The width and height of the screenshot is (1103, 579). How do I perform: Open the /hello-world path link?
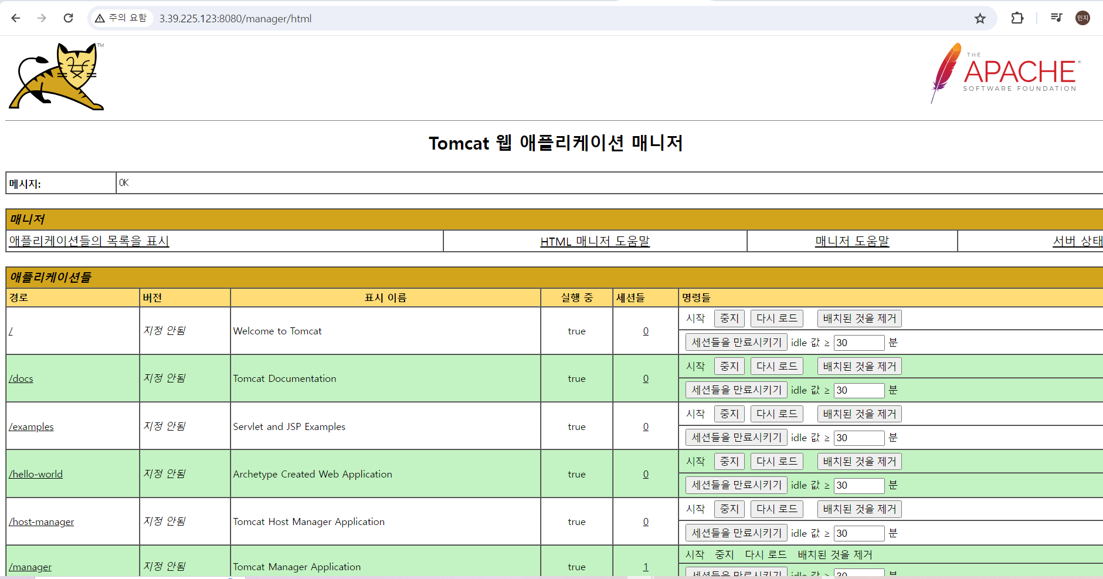coord(36,475)
